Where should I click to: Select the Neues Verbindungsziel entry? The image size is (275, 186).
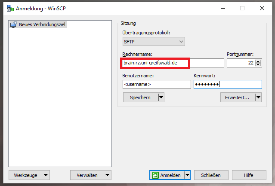(x=43, y=25)
